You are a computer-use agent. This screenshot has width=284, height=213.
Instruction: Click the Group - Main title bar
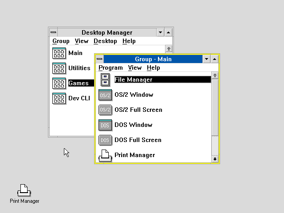pos(153,59)
